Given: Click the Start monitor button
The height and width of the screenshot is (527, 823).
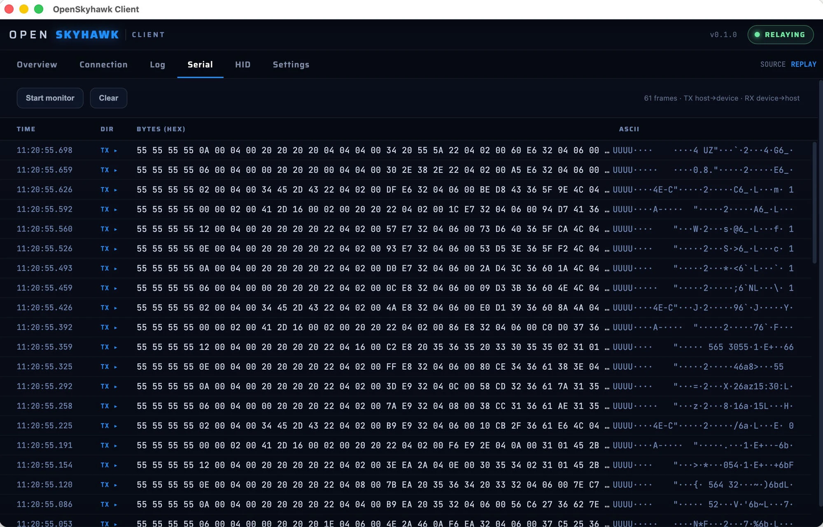Looking at the screenshot, I should pos(50,98).
